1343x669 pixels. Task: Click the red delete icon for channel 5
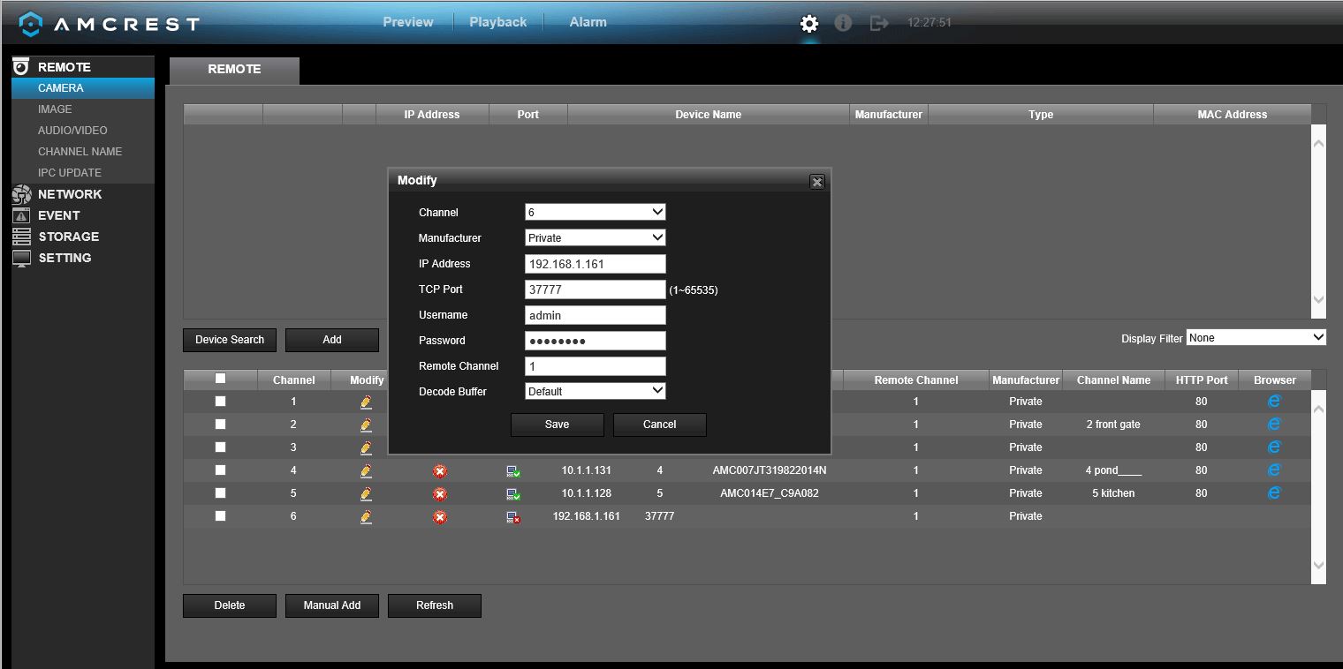[440, 493]
